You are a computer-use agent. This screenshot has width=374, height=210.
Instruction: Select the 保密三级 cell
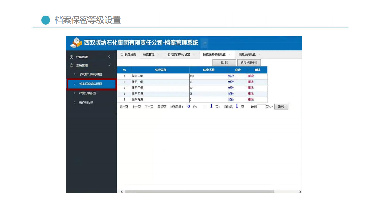point(161,88)
